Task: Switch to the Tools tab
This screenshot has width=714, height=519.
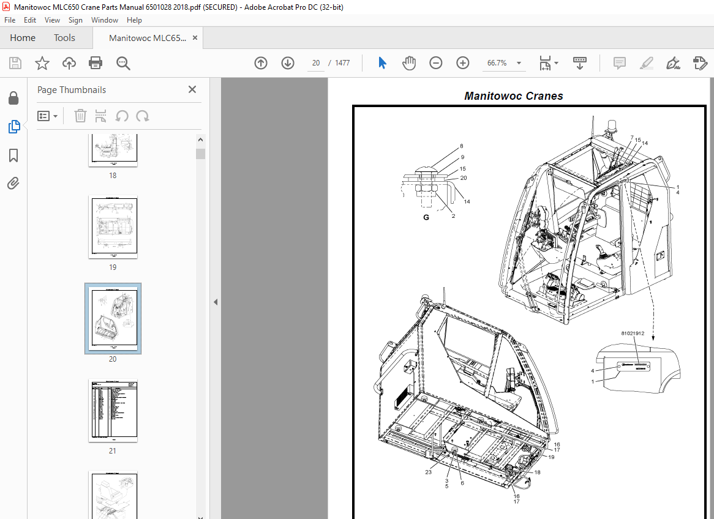Action: coord(64,38)
